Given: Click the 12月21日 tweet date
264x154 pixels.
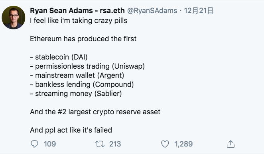Looking at the screenshot, I should 199,11.
